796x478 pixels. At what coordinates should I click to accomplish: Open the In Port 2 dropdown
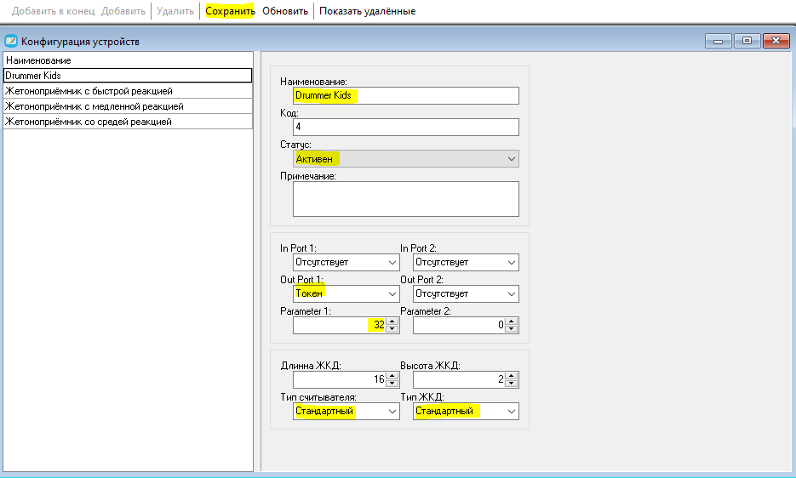[466, 262]
